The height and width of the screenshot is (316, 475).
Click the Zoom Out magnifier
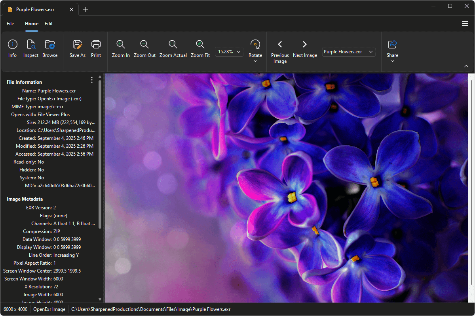click(144, 45)
